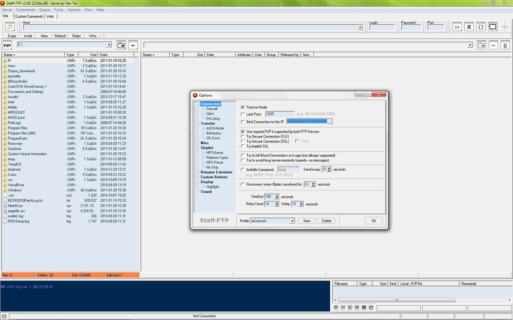Enable kill Ghost-Connections on Login
Screen dimensions: 513x320
243,155
